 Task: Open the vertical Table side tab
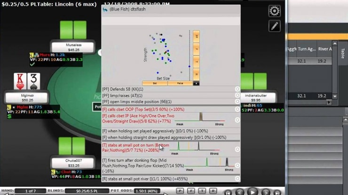coord(342,53)
